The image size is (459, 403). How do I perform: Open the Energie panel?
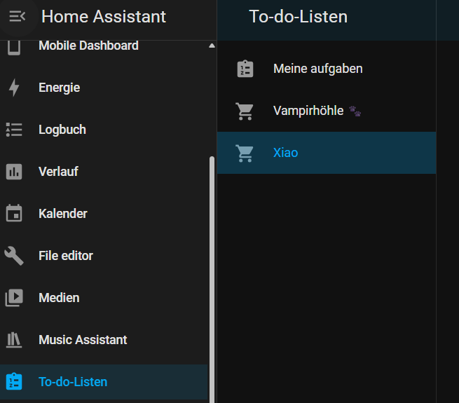[104, 88]
